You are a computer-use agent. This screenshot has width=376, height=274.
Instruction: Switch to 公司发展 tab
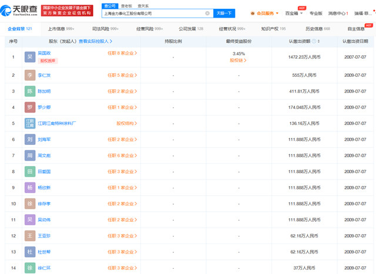point(191,29)
